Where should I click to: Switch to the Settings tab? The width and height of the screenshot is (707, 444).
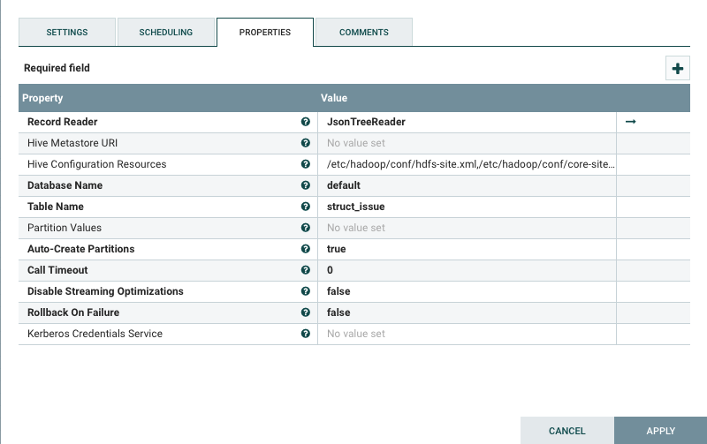[67, 32]
